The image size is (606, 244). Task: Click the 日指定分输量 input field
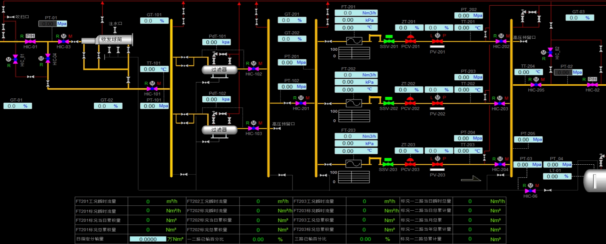tap(148, 239)
